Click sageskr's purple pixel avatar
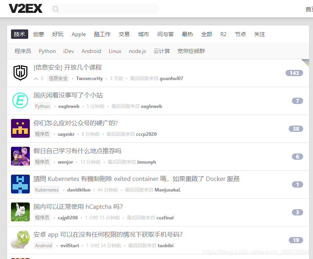The width and height of the screenshot is (313, 259). (x=20, y=128)
